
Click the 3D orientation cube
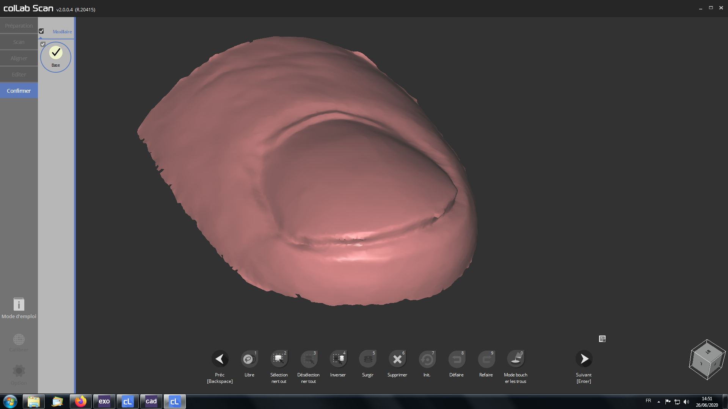point(707,359)
